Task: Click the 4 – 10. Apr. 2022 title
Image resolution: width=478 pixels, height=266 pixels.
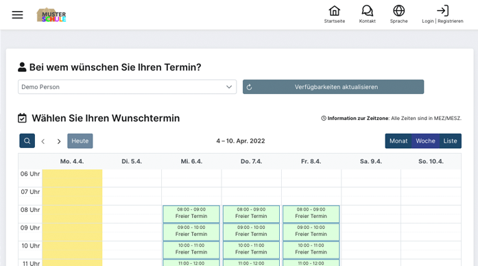Action: 241,141
